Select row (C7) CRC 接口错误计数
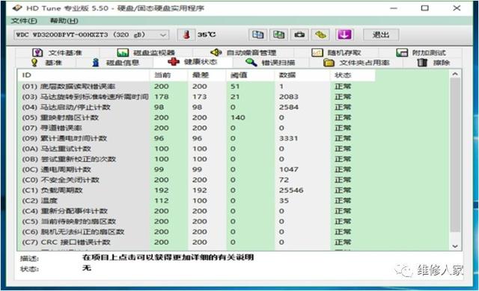 (234, 242)
